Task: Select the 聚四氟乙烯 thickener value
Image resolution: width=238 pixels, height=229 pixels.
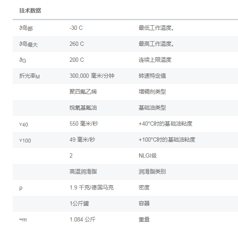Action: pos(83,92)
